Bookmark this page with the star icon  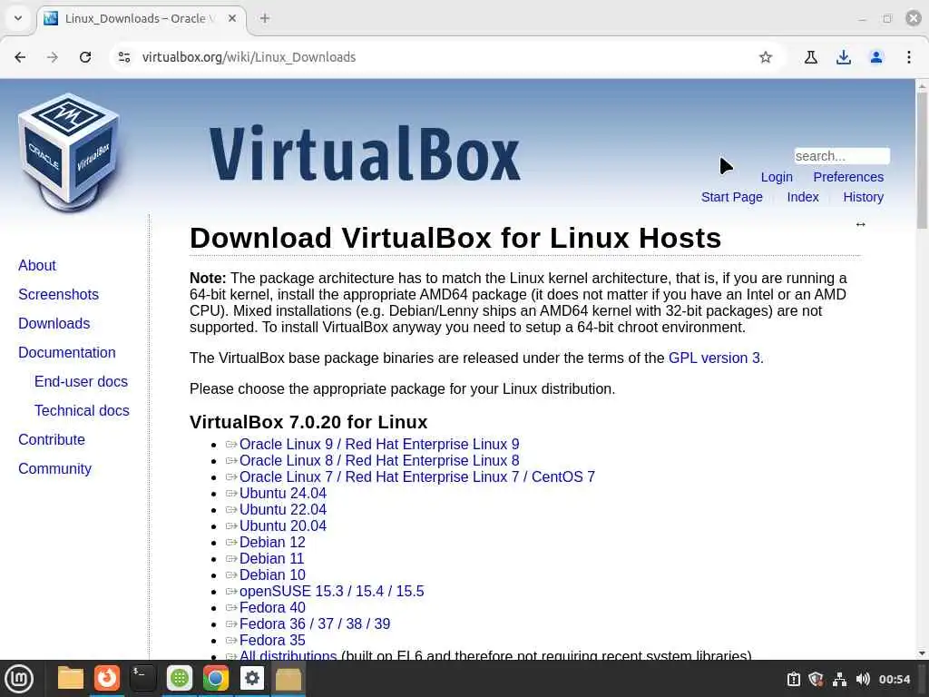(x=766, y=57)
